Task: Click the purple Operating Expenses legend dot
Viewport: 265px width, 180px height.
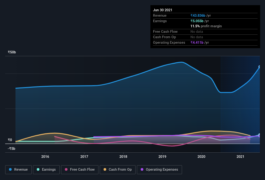Action: (142, 169)
